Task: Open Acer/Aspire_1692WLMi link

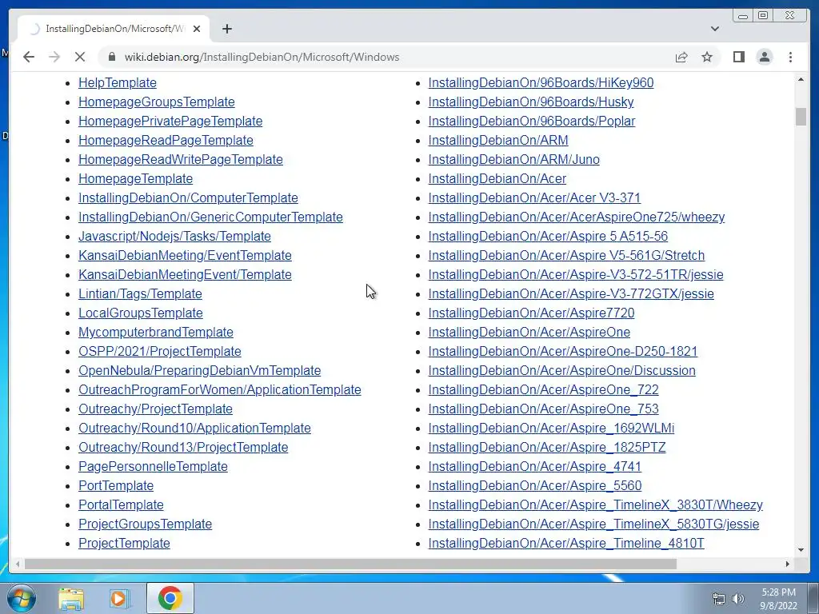Action: 552,429
